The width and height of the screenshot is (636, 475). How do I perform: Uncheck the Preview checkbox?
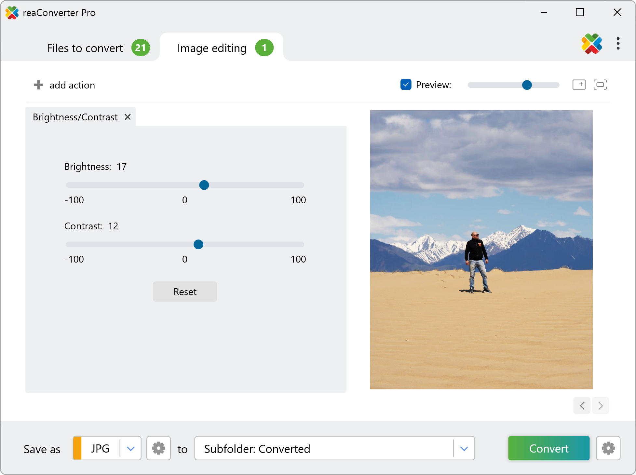406,85
